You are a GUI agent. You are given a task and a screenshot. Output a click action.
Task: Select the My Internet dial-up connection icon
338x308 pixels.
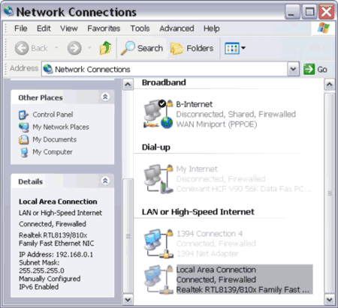[158, 179]
